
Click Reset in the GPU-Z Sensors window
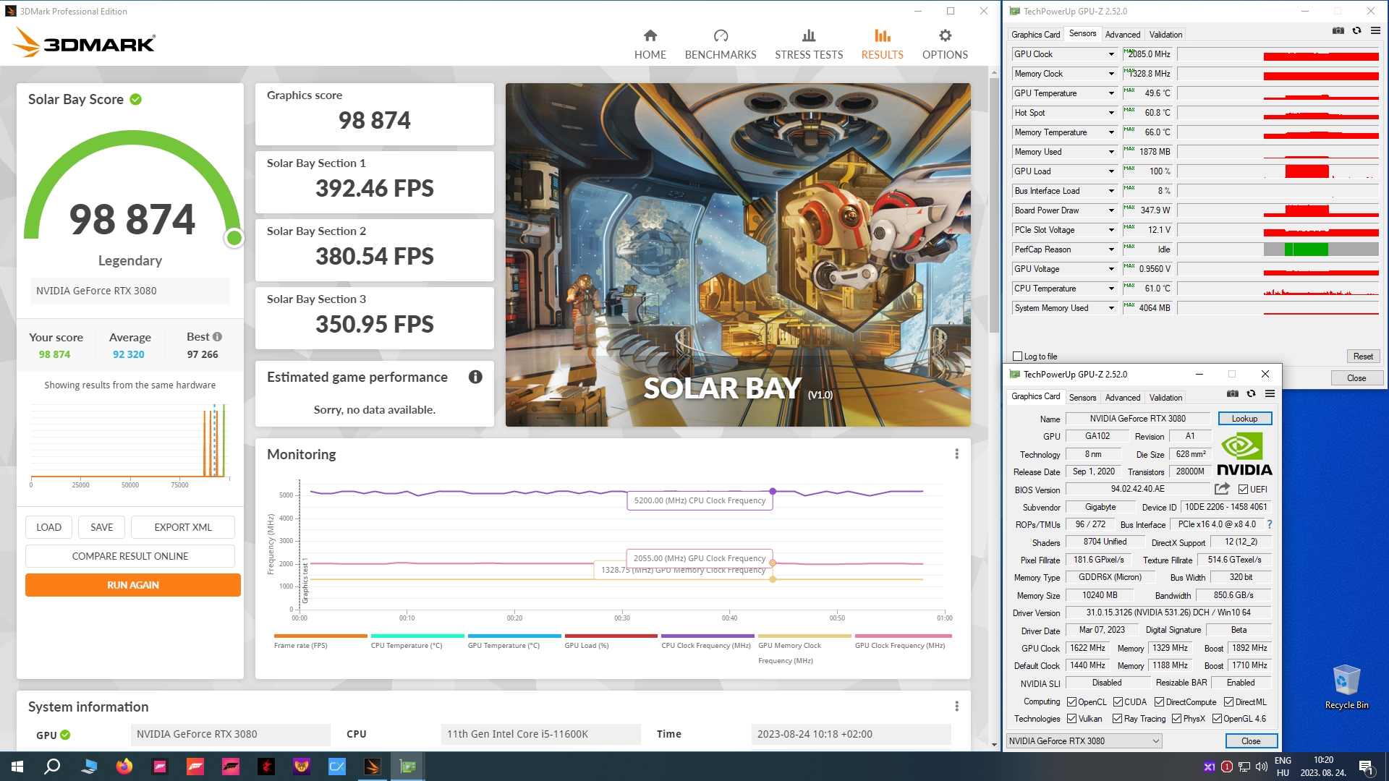(1363, 357)
